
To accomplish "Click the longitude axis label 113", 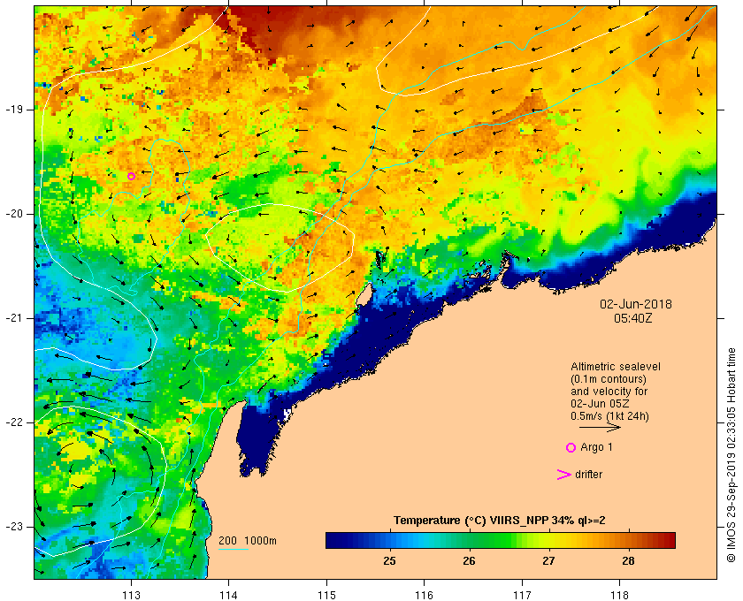I will pos(131,596).
